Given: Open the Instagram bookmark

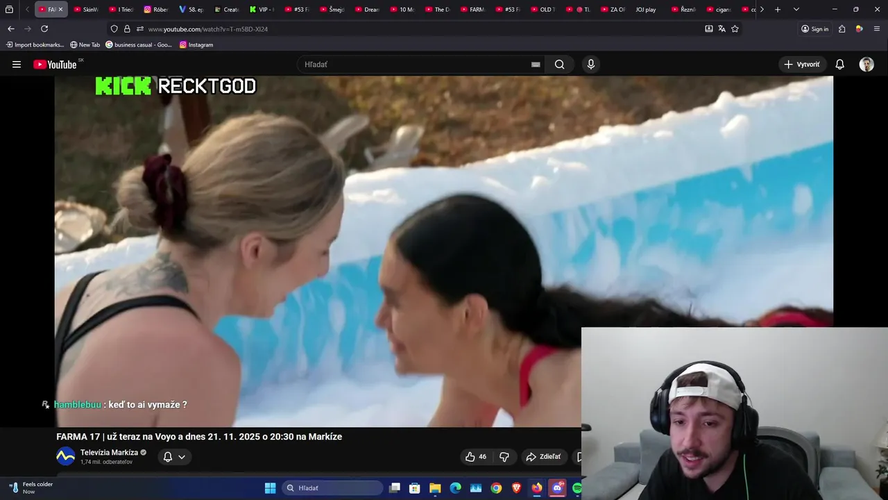Looking at the screenshot, I should [196, 44].
